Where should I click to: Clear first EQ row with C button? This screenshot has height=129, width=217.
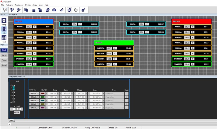click(126, 93)
